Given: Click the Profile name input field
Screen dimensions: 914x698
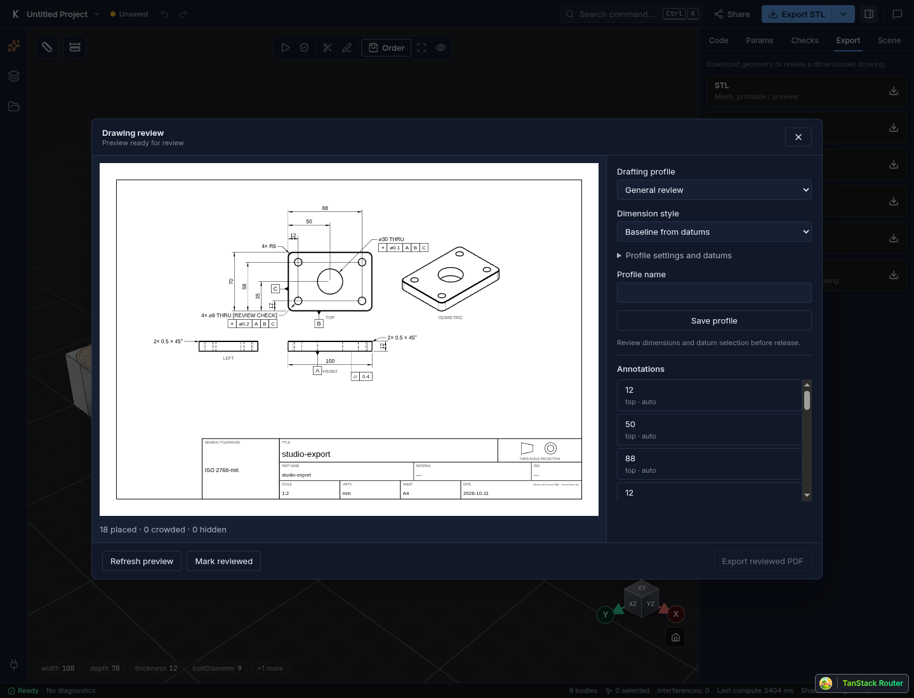Looking at the screenshot, I should click(714, 293).
